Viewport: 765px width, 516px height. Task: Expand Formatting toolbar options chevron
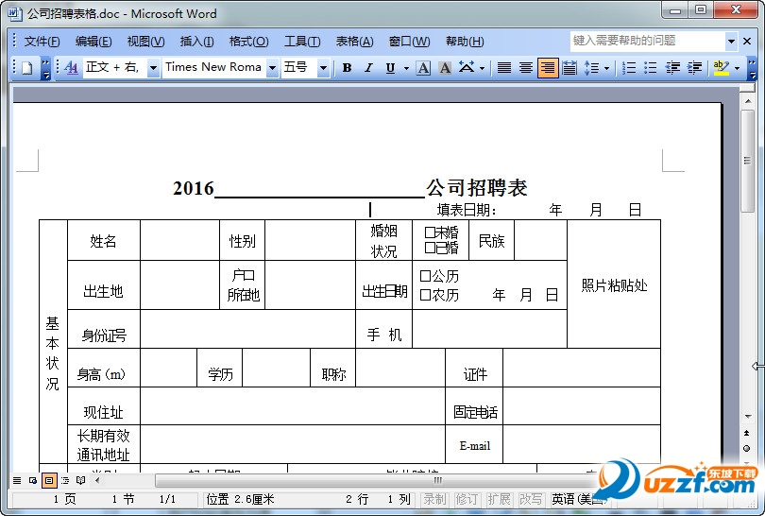[752, 68]
